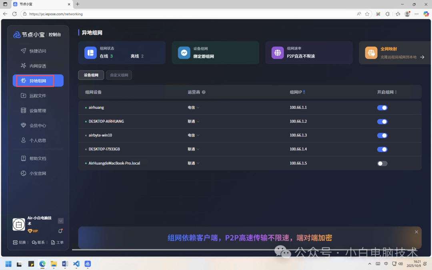
Task: Click IP address 100.66.1.1
Action: pyautogui.click(x=298, y=108)
